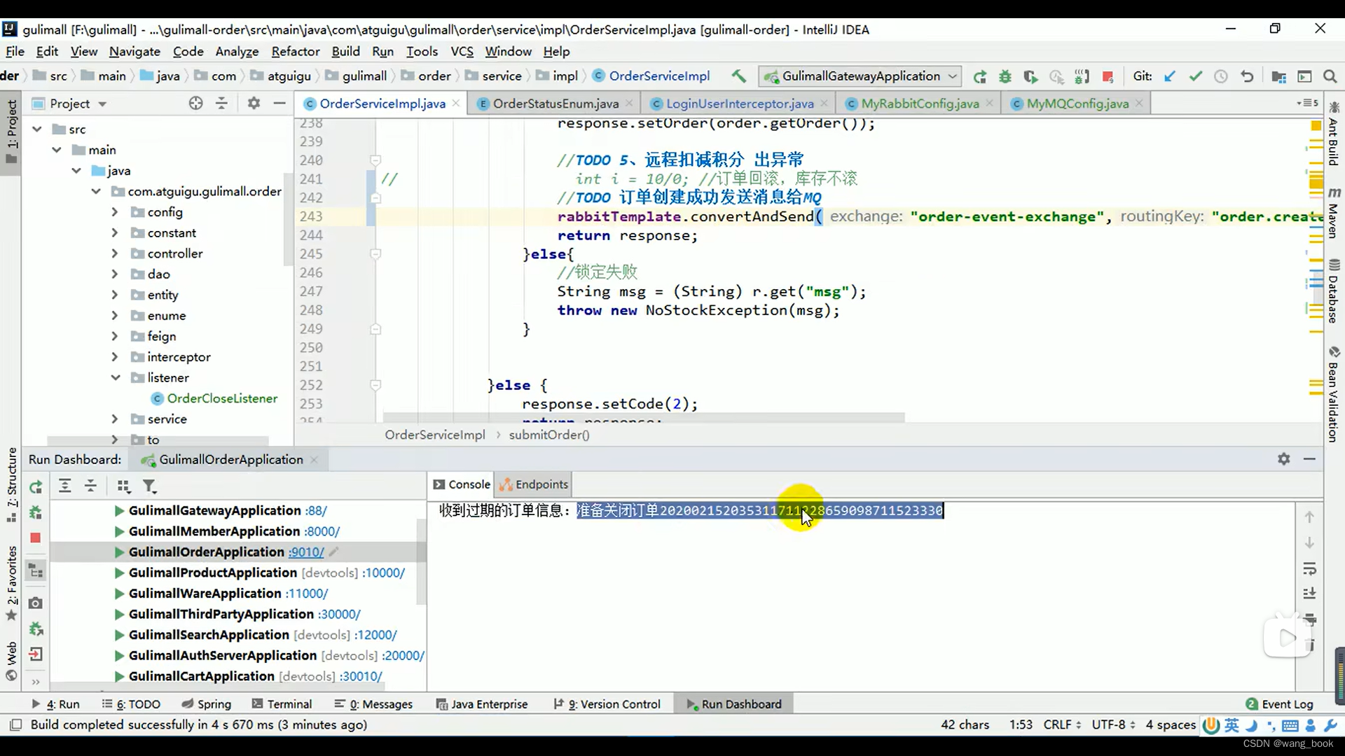Click the Version Control tab in bottom bar
The image size is (1345, 756).
pos(614,703)
